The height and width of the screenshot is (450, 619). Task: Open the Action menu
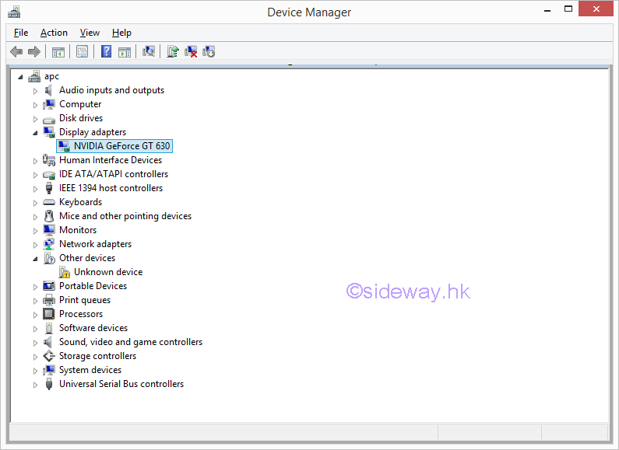coord(54,33)
